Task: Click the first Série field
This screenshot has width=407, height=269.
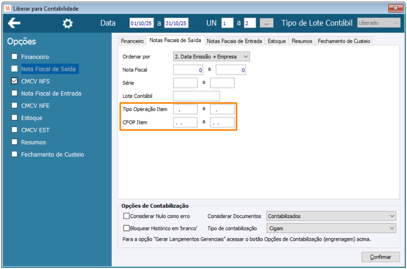Action: pyautogui.click(x=185, y=83)
